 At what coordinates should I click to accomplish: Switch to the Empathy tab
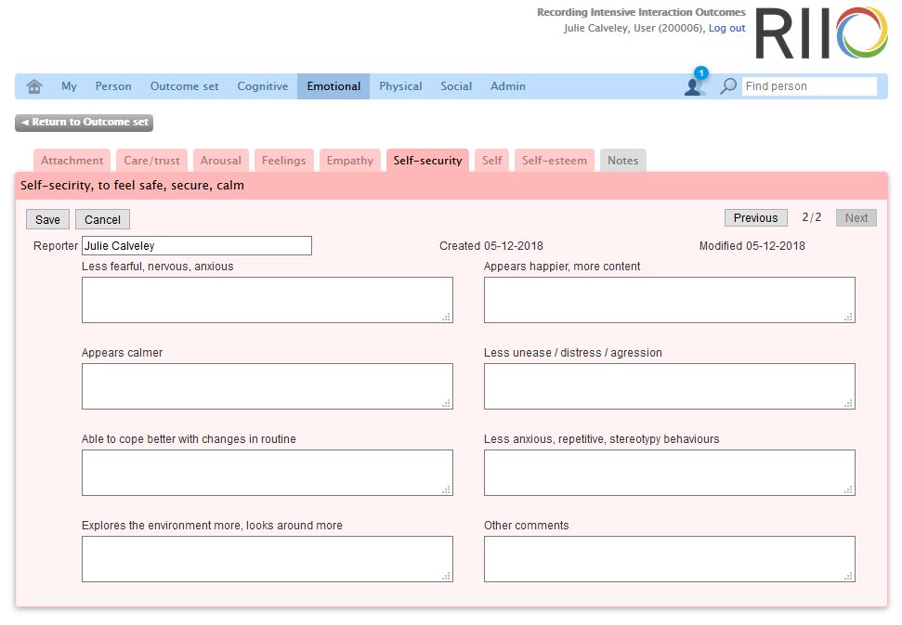click(x=350, y=161)
